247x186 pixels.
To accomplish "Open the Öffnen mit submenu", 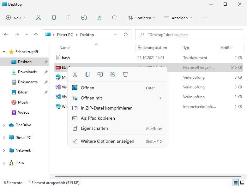I will tap(117, 98).
